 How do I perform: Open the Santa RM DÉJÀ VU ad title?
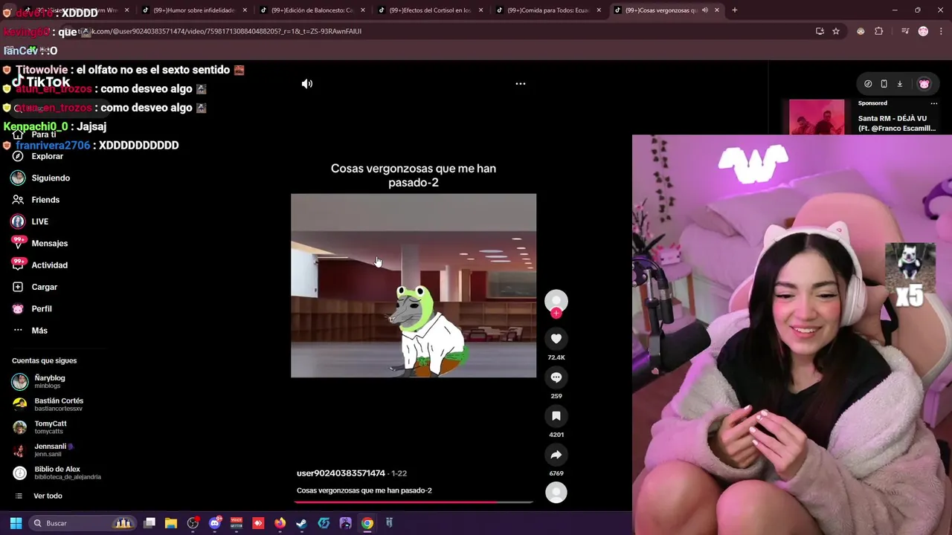tap(897, 123)
